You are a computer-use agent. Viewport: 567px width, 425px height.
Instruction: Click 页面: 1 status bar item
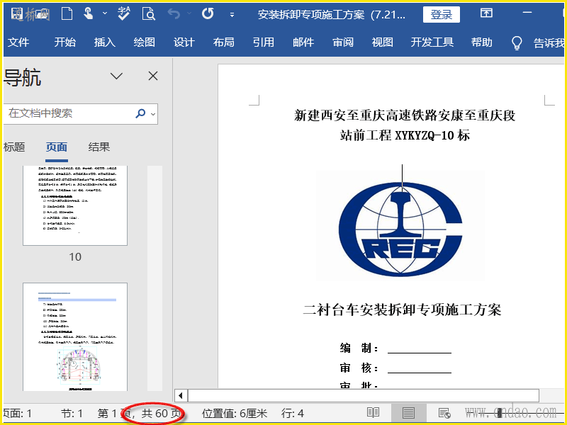coord(17,414)
